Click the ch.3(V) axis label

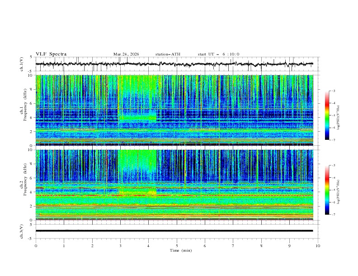[x=22, y=231]
